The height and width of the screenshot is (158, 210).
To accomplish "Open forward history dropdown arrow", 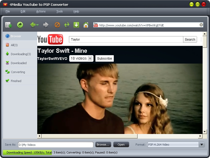I will [50, 25].
